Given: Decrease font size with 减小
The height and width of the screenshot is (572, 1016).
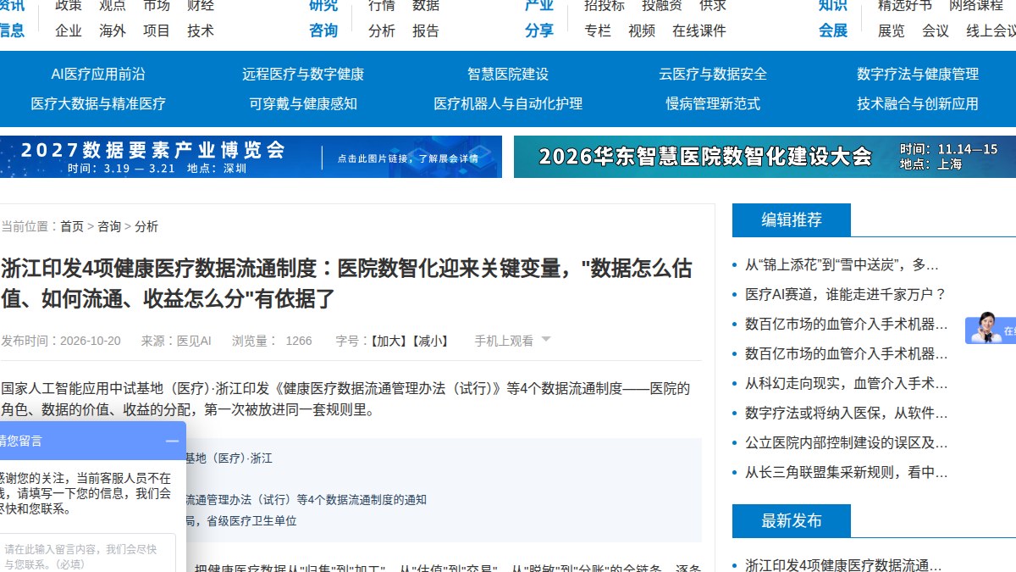Looking at the screenshot, I should [x=429, y=341].
